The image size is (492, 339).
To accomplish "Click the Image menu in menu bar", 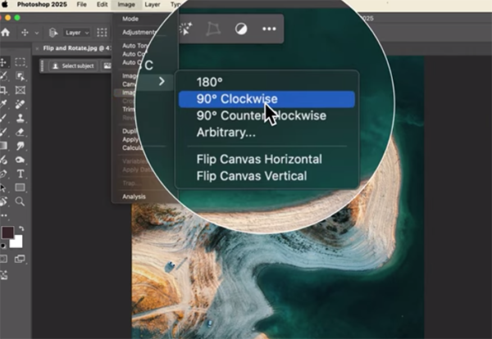I will [126, 4].
